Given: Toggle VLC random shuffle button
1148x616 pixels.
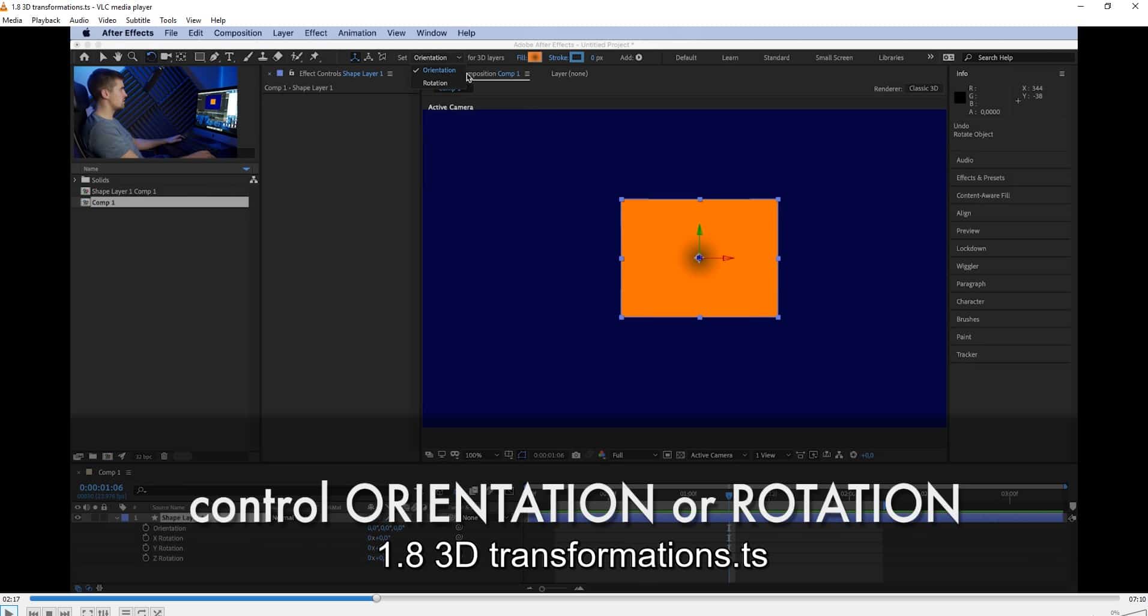Looking at the screenshot, I should pos(157,612).
